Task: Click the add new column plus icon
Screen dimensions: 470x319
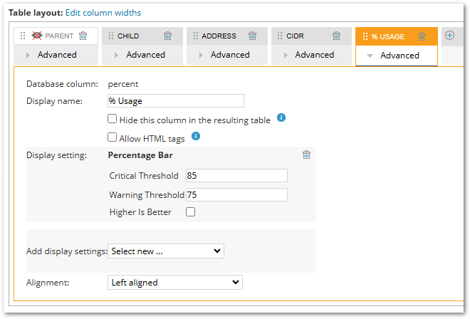Action: click(x=449, y=36)
